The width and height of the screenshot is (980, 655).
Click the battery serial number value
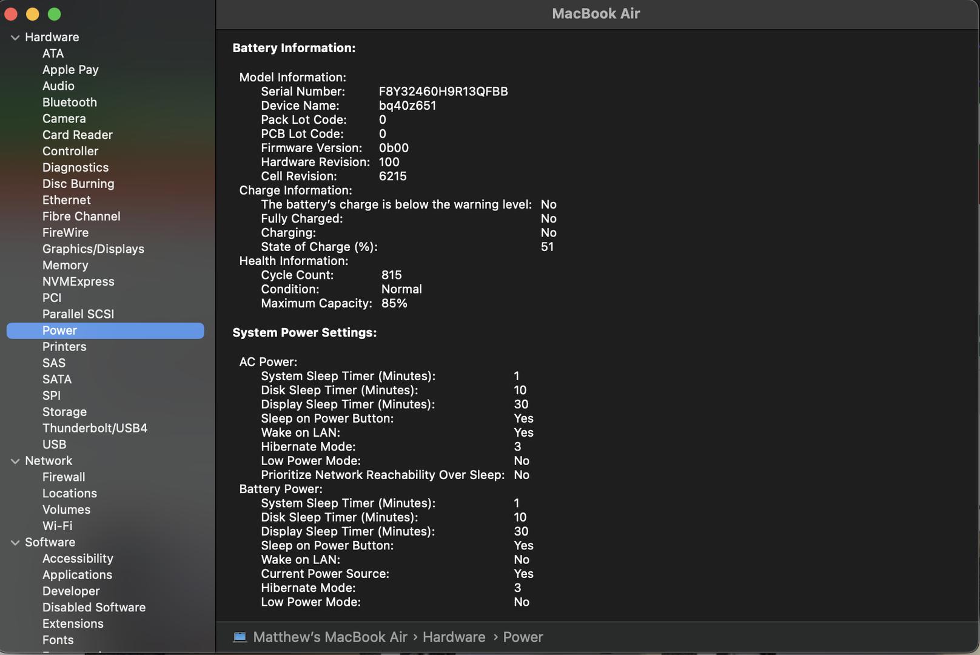tap(443, 92)
